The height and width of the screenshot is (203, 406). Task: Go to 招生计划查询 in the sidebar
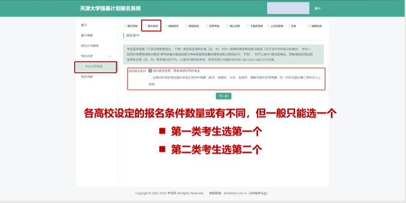pos(90,46)
